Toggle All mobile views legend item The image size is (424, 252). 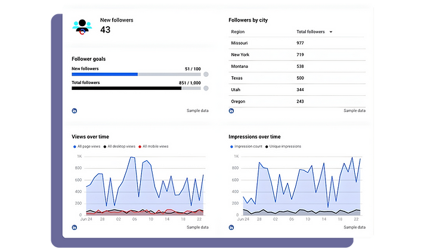coord(153,147)
